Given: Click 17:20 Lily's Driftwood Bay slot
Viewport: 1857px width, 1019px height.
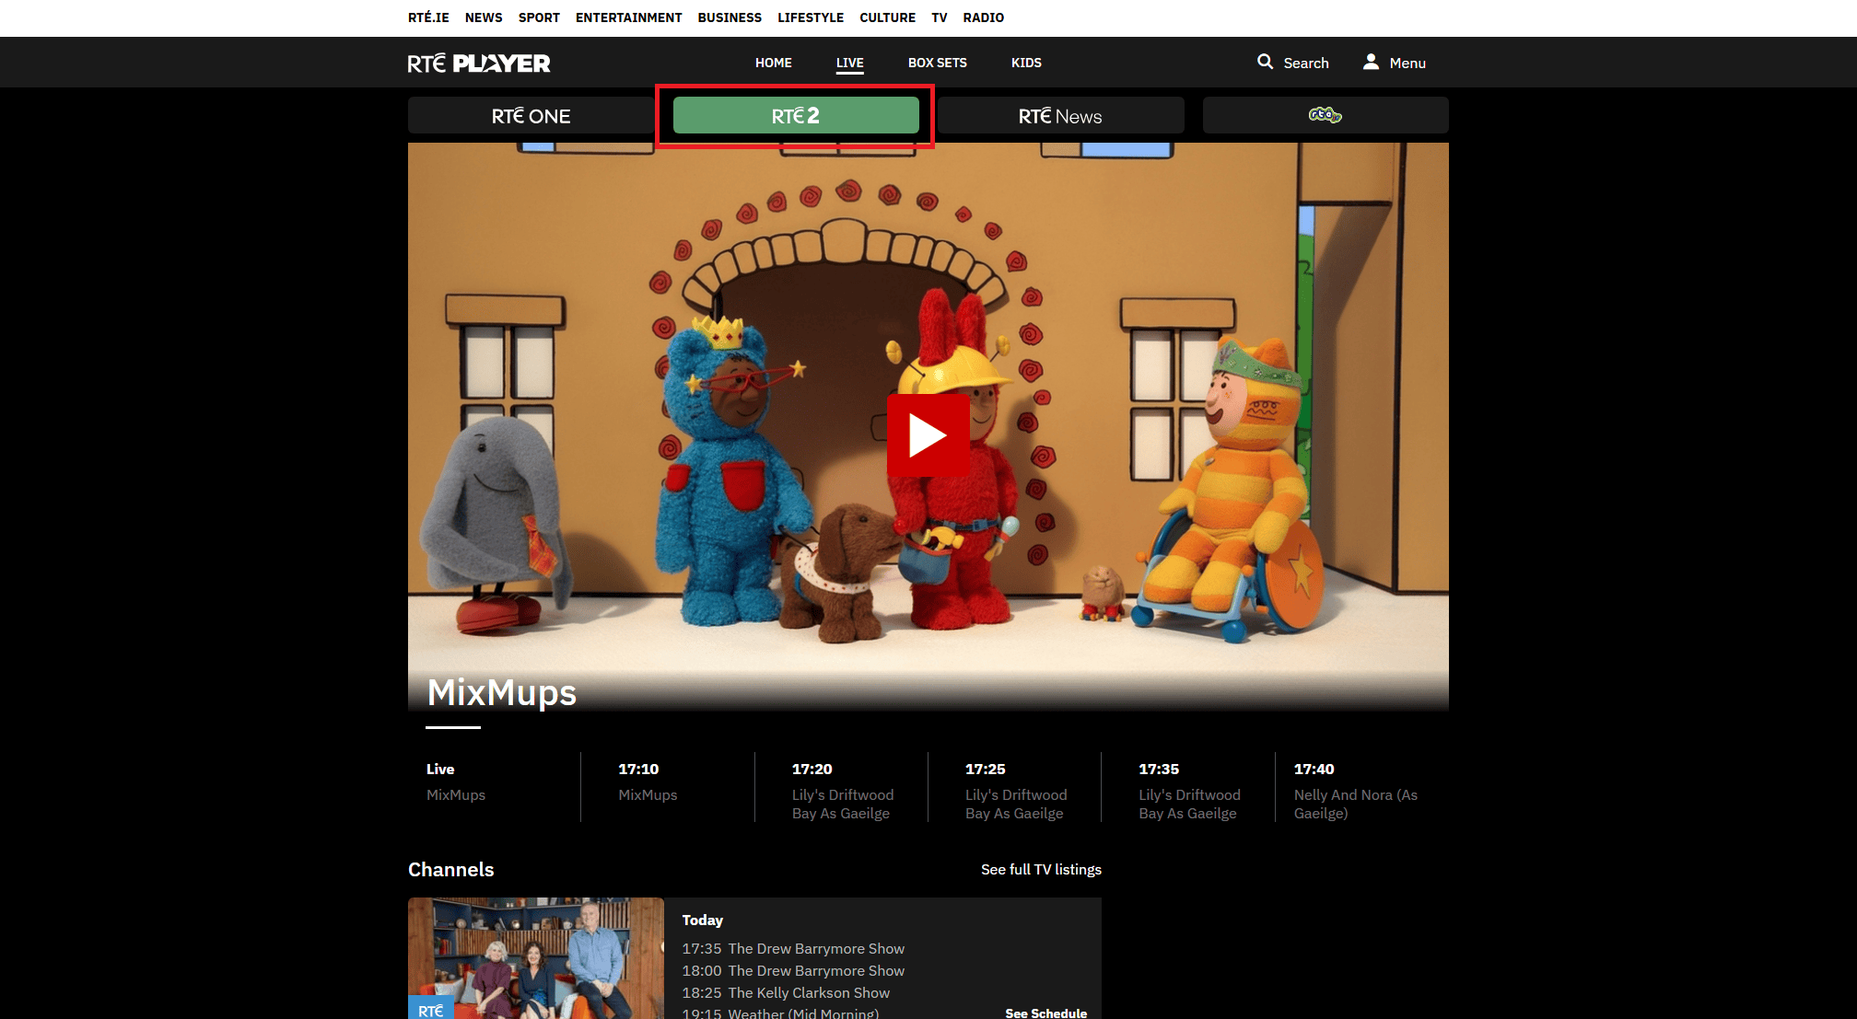Looking at the screenshot, I should 840,790.
